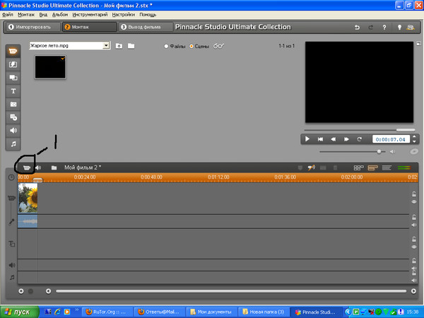Click the player scrubber bar

[x=360, y=130]
